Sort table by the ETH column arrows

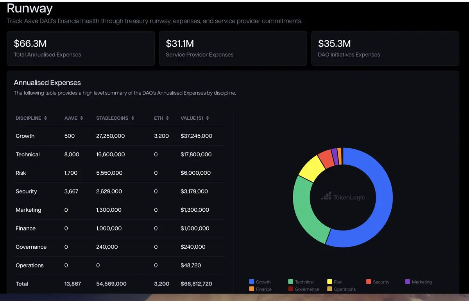(x=167, y=118)
